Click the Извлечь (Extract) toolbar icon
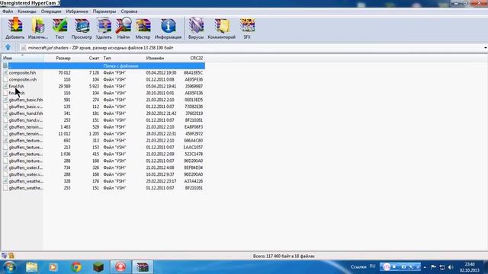488x274 pixels. coord(38,28)
